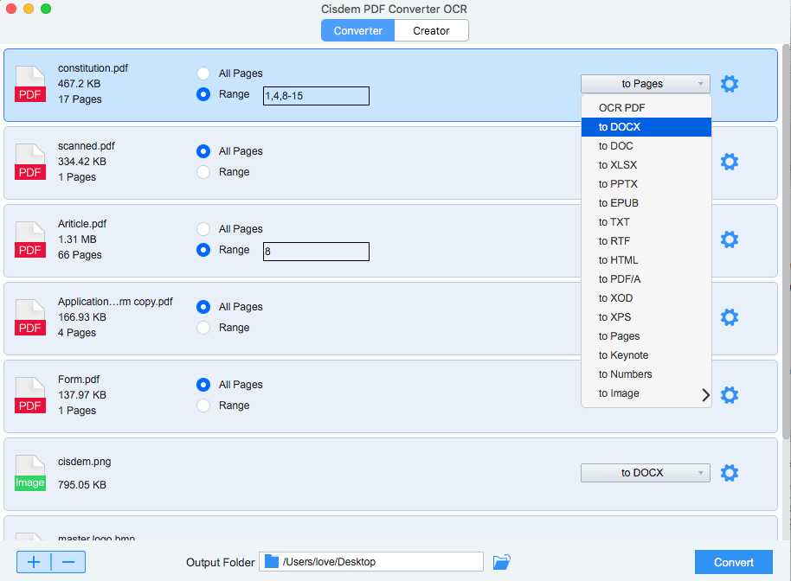791x581 pixels.
Task: Click the PDF file icon of constitution.pdf
Action: [30, 84]
